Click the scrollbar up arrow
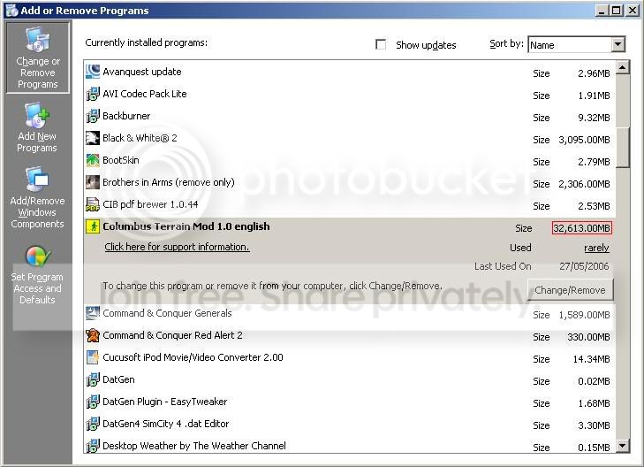This screenshot has height=467, width=644. tap(623, 67)
